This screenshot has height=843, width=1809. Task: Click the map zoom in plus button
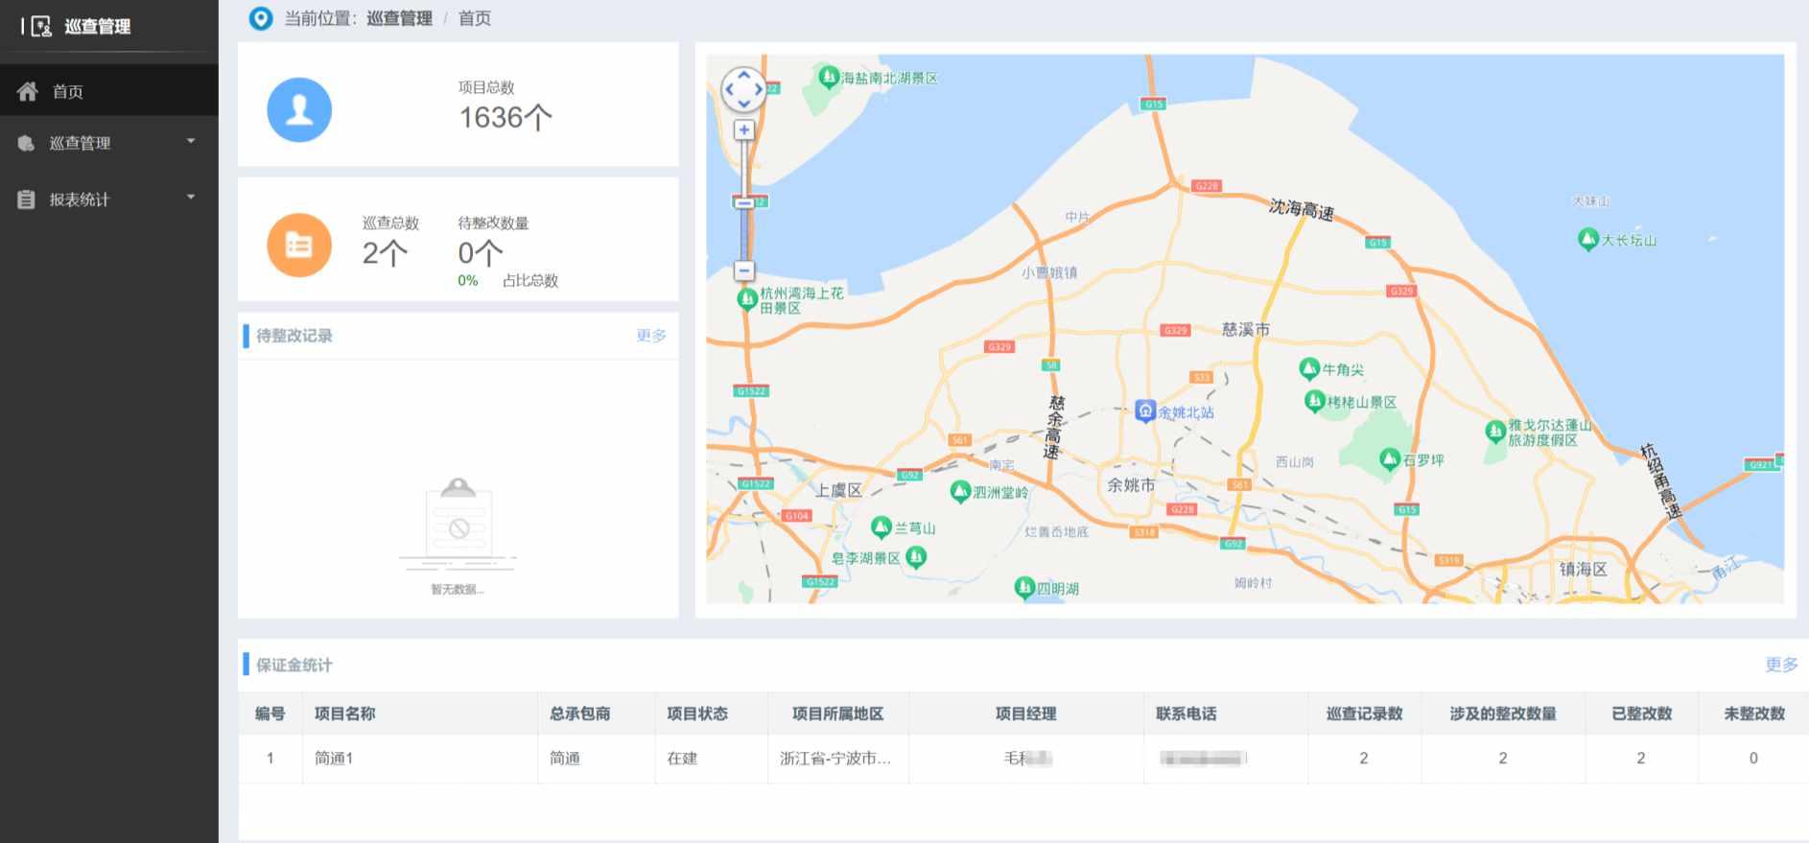coord(743,129)
